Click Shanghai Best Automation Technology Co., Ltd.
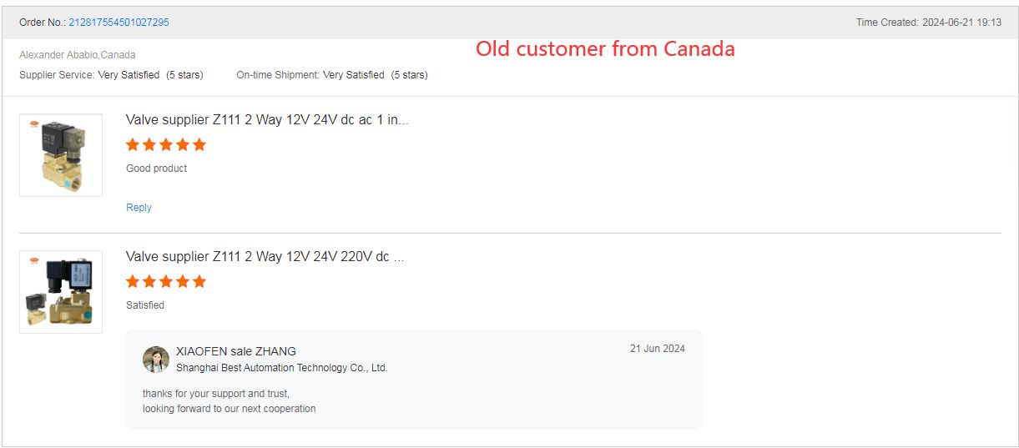 pos(282,368)
